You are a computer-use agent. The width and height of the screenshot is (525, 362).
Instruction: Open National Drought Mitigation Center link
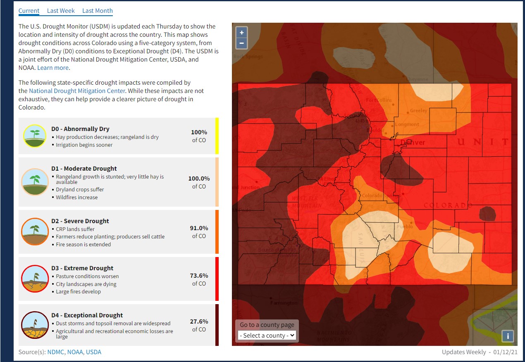pyautogui.click(x=77, y=91)
